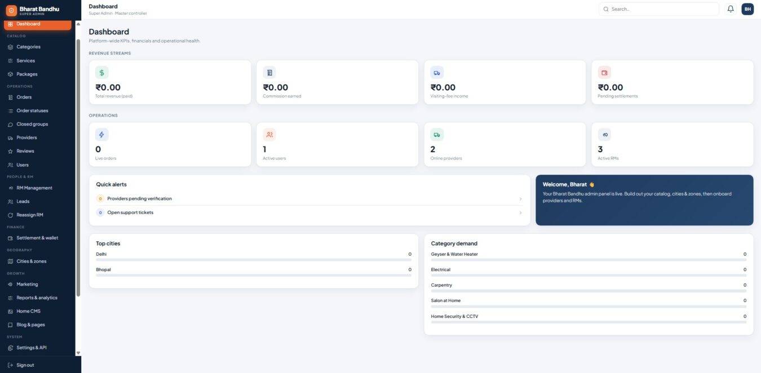Click the online providers truck icon
Screen dimensions: 761x373
[x=437, y=135]
